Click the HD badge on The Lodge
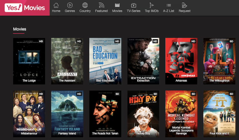Viewport: 239px width, 140px height. tap(41, 41)
